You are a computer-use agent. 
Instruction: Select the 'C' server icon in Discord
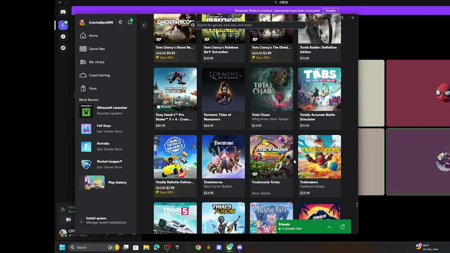click(63, 25)
